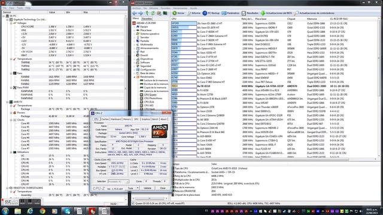This screenshot has width=383, height=215.
Task: Click HWMonitor vertical scrollbar
Action: pyautogui.click(x=126, y=107)
